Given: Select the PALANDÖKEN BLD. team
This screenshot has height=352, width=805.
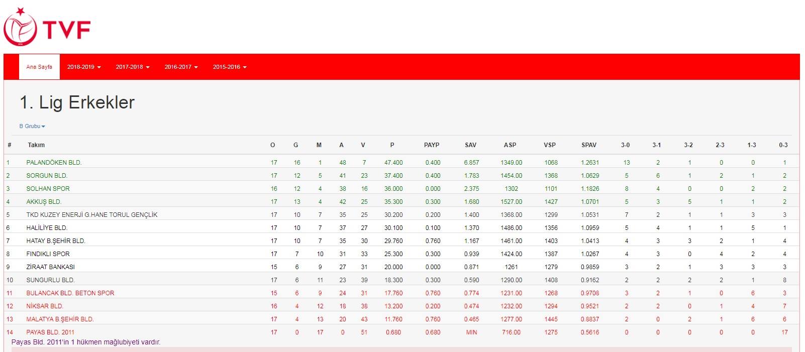Looking at the screenshot, I should [54, 163].
